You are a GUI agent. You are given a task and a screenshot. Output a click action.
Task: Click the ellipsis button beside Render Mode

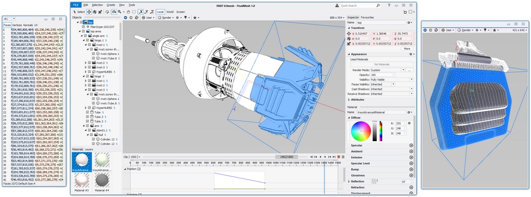pos(410,70)
